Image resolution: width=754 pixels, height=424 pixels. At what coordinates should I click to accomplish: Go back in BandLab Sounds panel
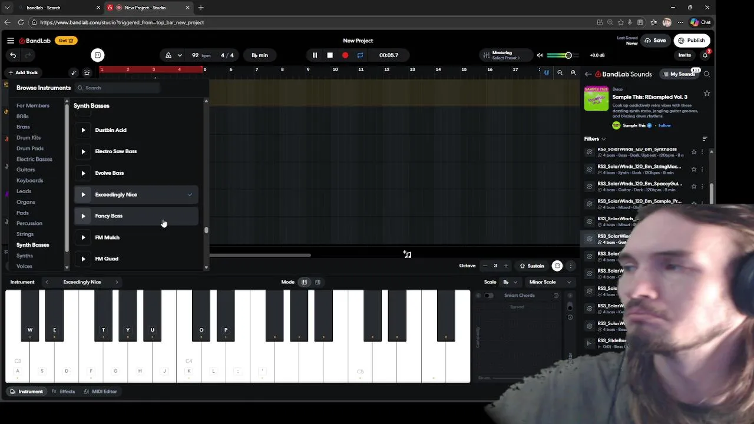(588, 74)
